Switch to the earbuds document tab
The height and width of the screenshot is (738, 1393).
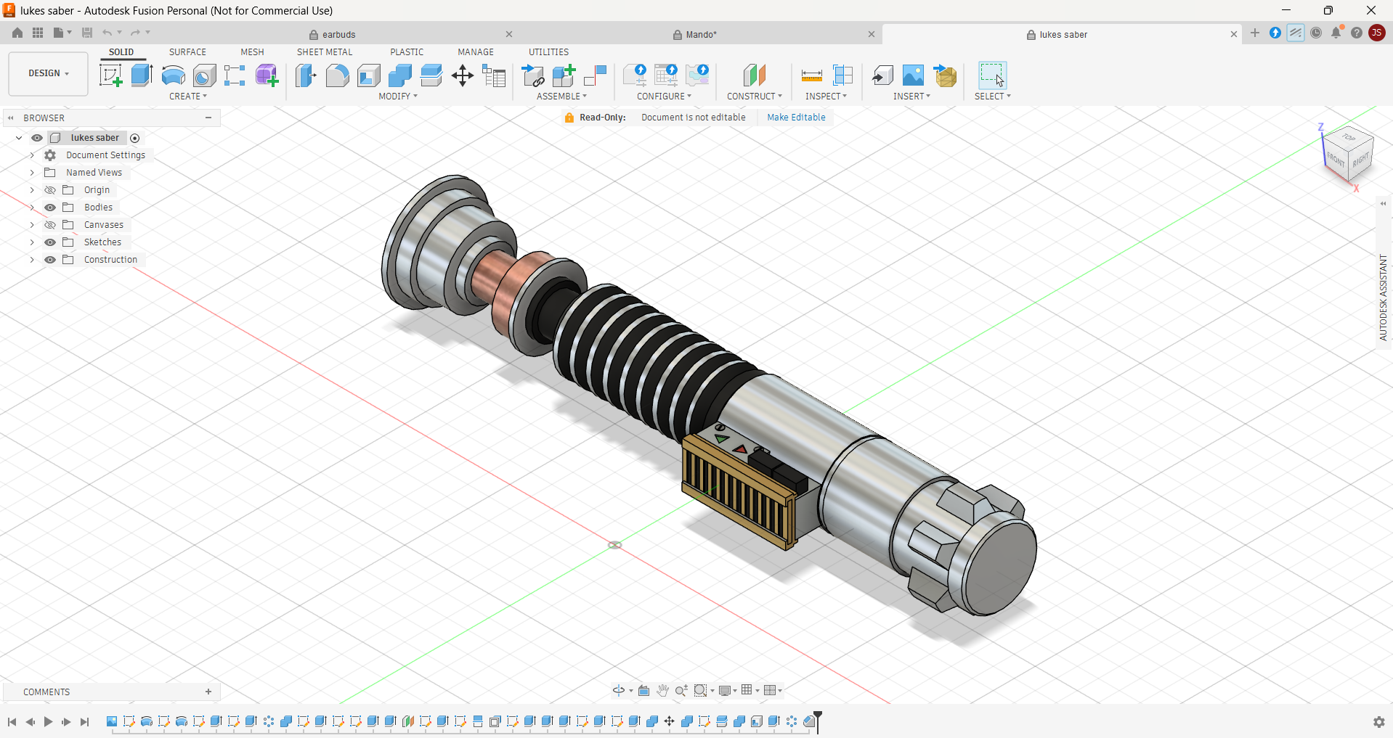click(x=338, y=34)
